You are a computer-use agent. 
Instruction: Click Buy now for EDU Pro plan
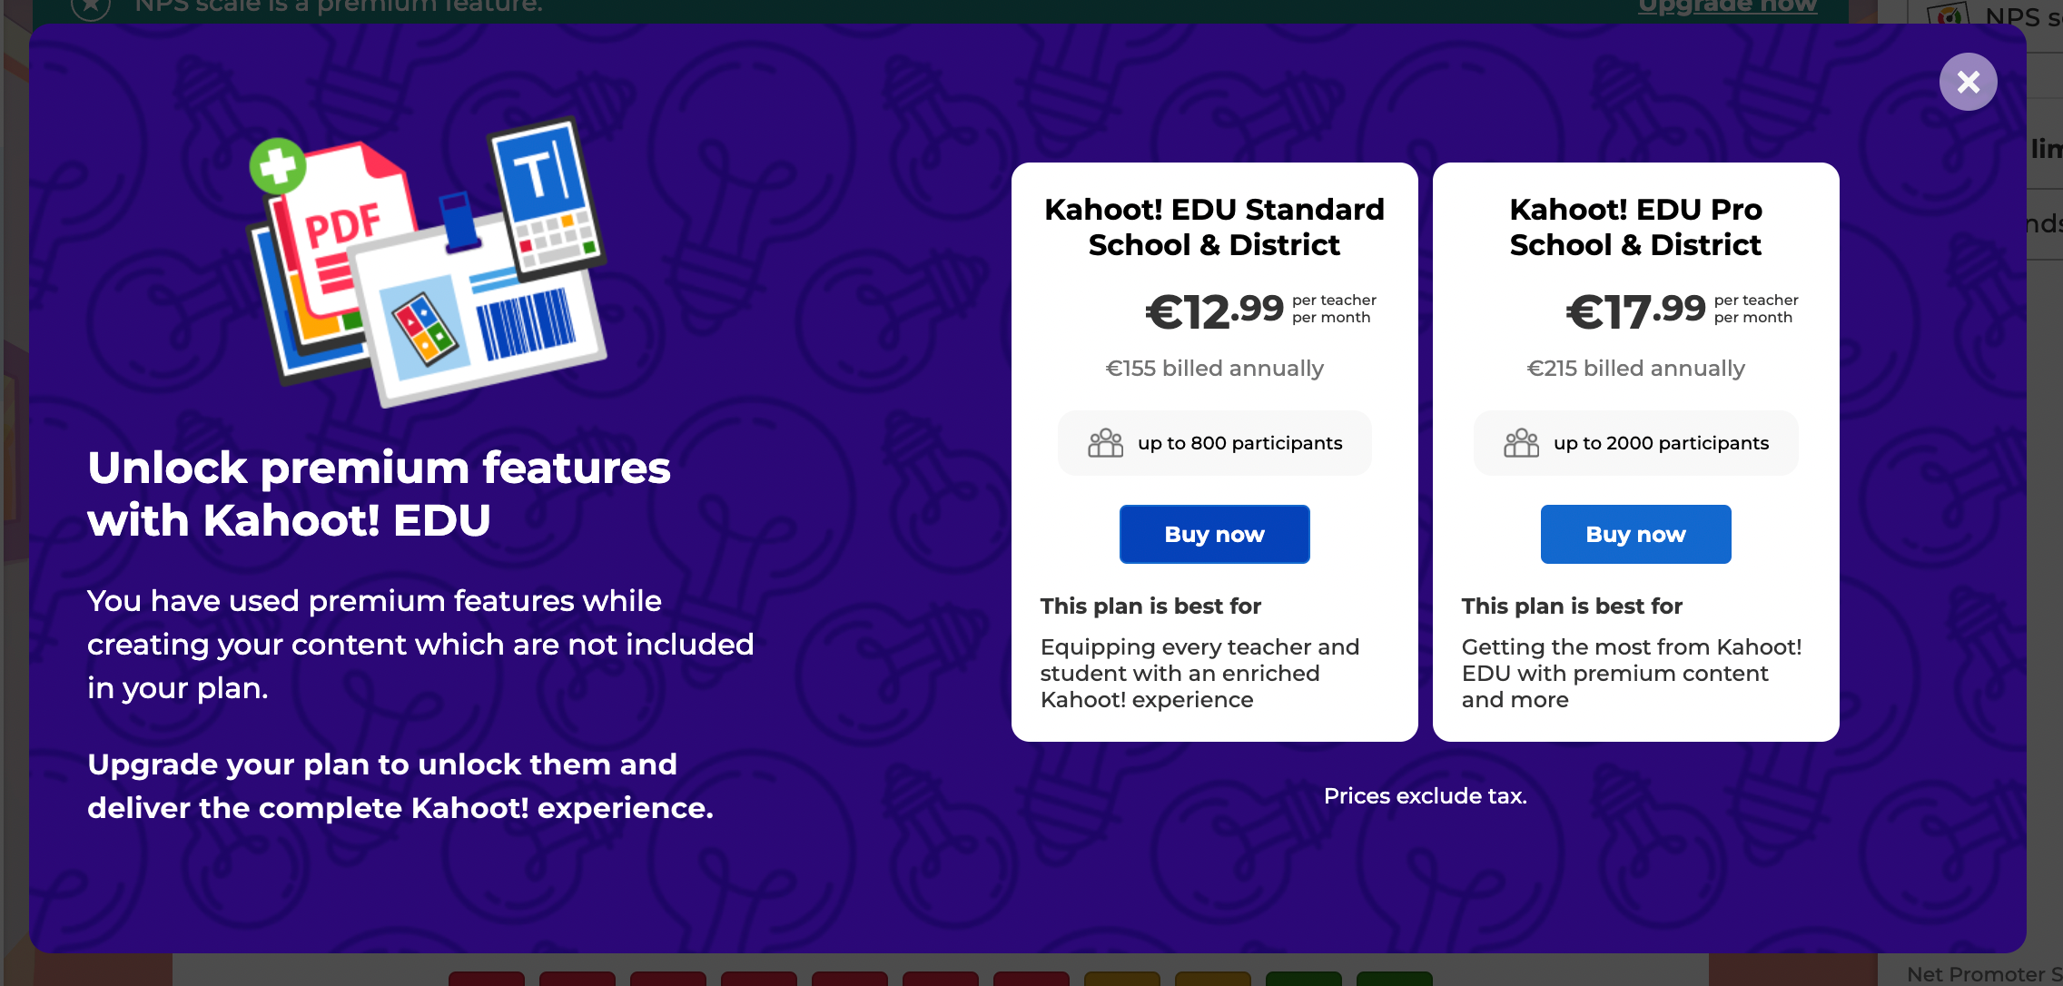coord(1635,534)
